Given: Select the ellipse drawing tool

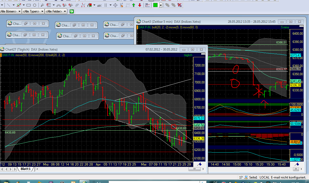Looking at the screenshot, I should [35, 5].
